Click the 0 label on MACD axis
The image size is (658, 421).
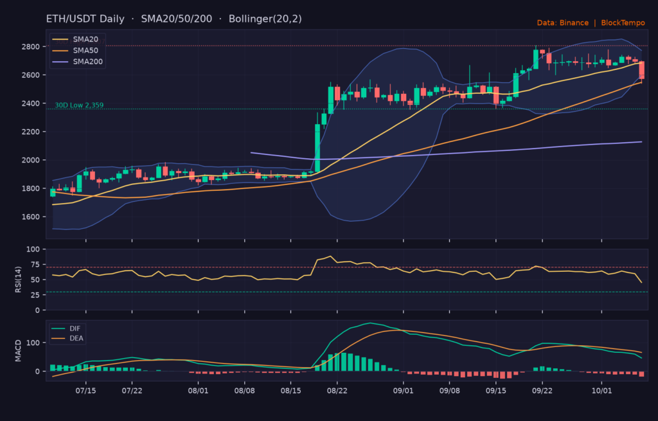click(38, 372)
